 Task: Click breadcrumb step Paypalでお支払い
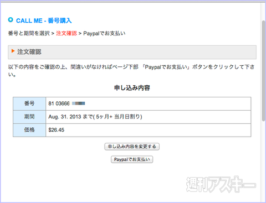(104, 33)
